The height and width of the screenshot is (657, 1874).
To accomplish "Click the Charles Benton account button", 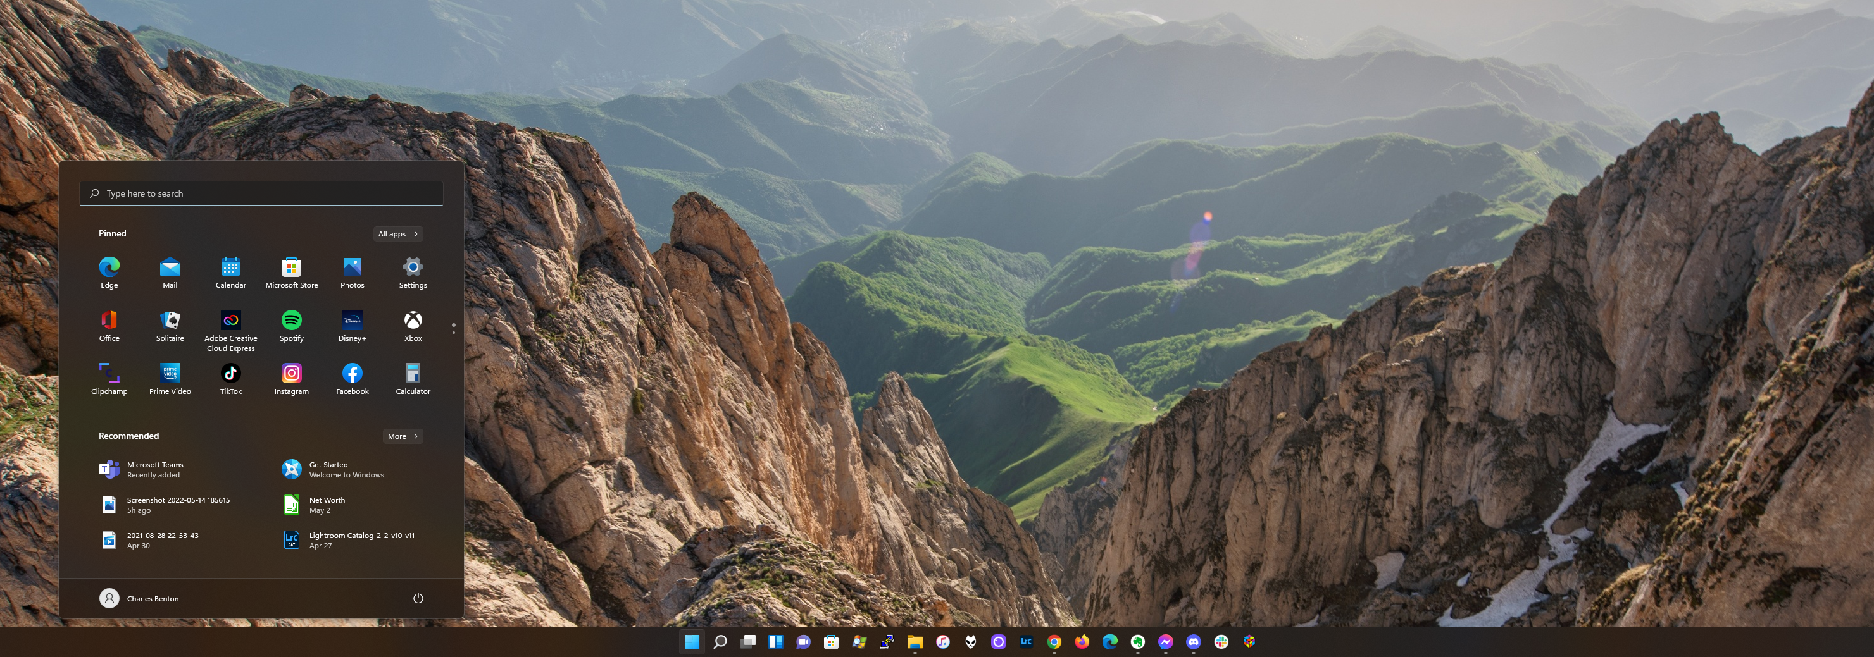I will point(140,598).
